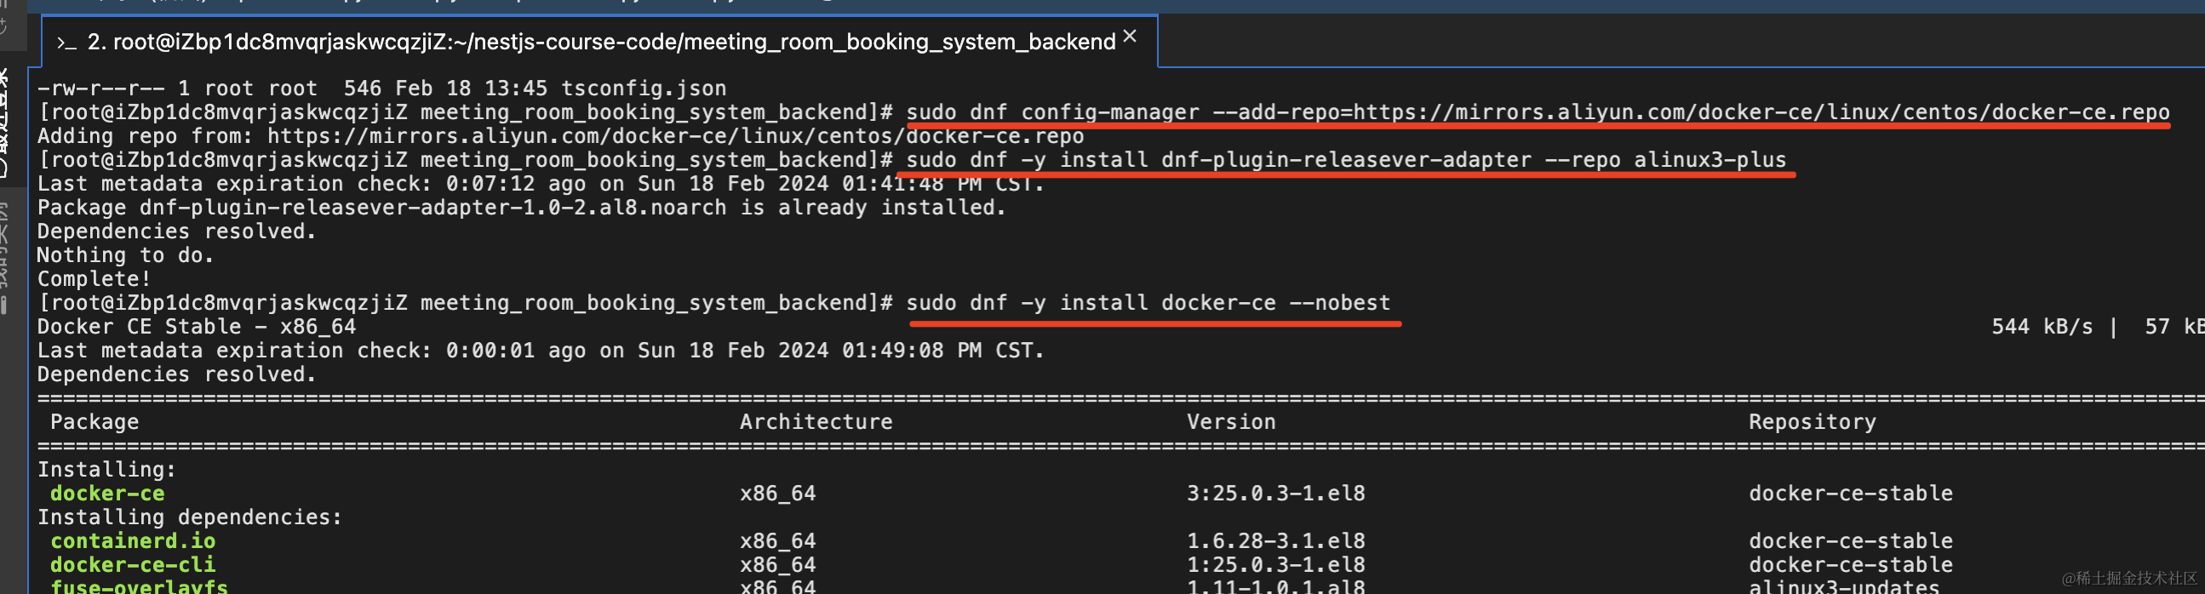
Task: Click the containerd.io package name
Action: click(x=133, y=541)
